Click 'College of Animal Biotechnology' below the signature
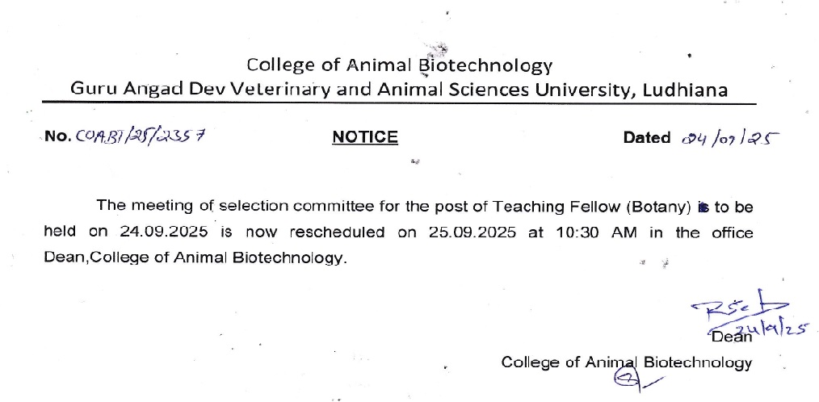819x402 pixels. pos(626,362)
